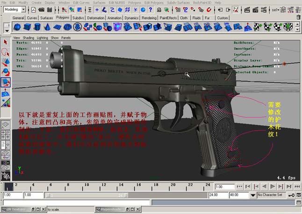Screen dimensions: 302x214
Task: Create a polygon cube from shelf
Action: pyautogui.click(x=27, y=27)
